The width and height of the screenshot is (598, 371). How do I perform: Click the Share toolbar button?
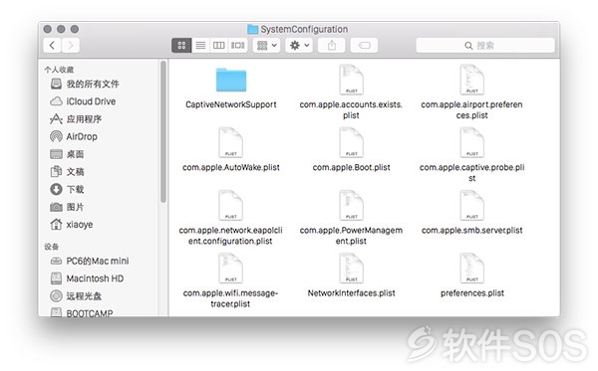coord(332,46)
